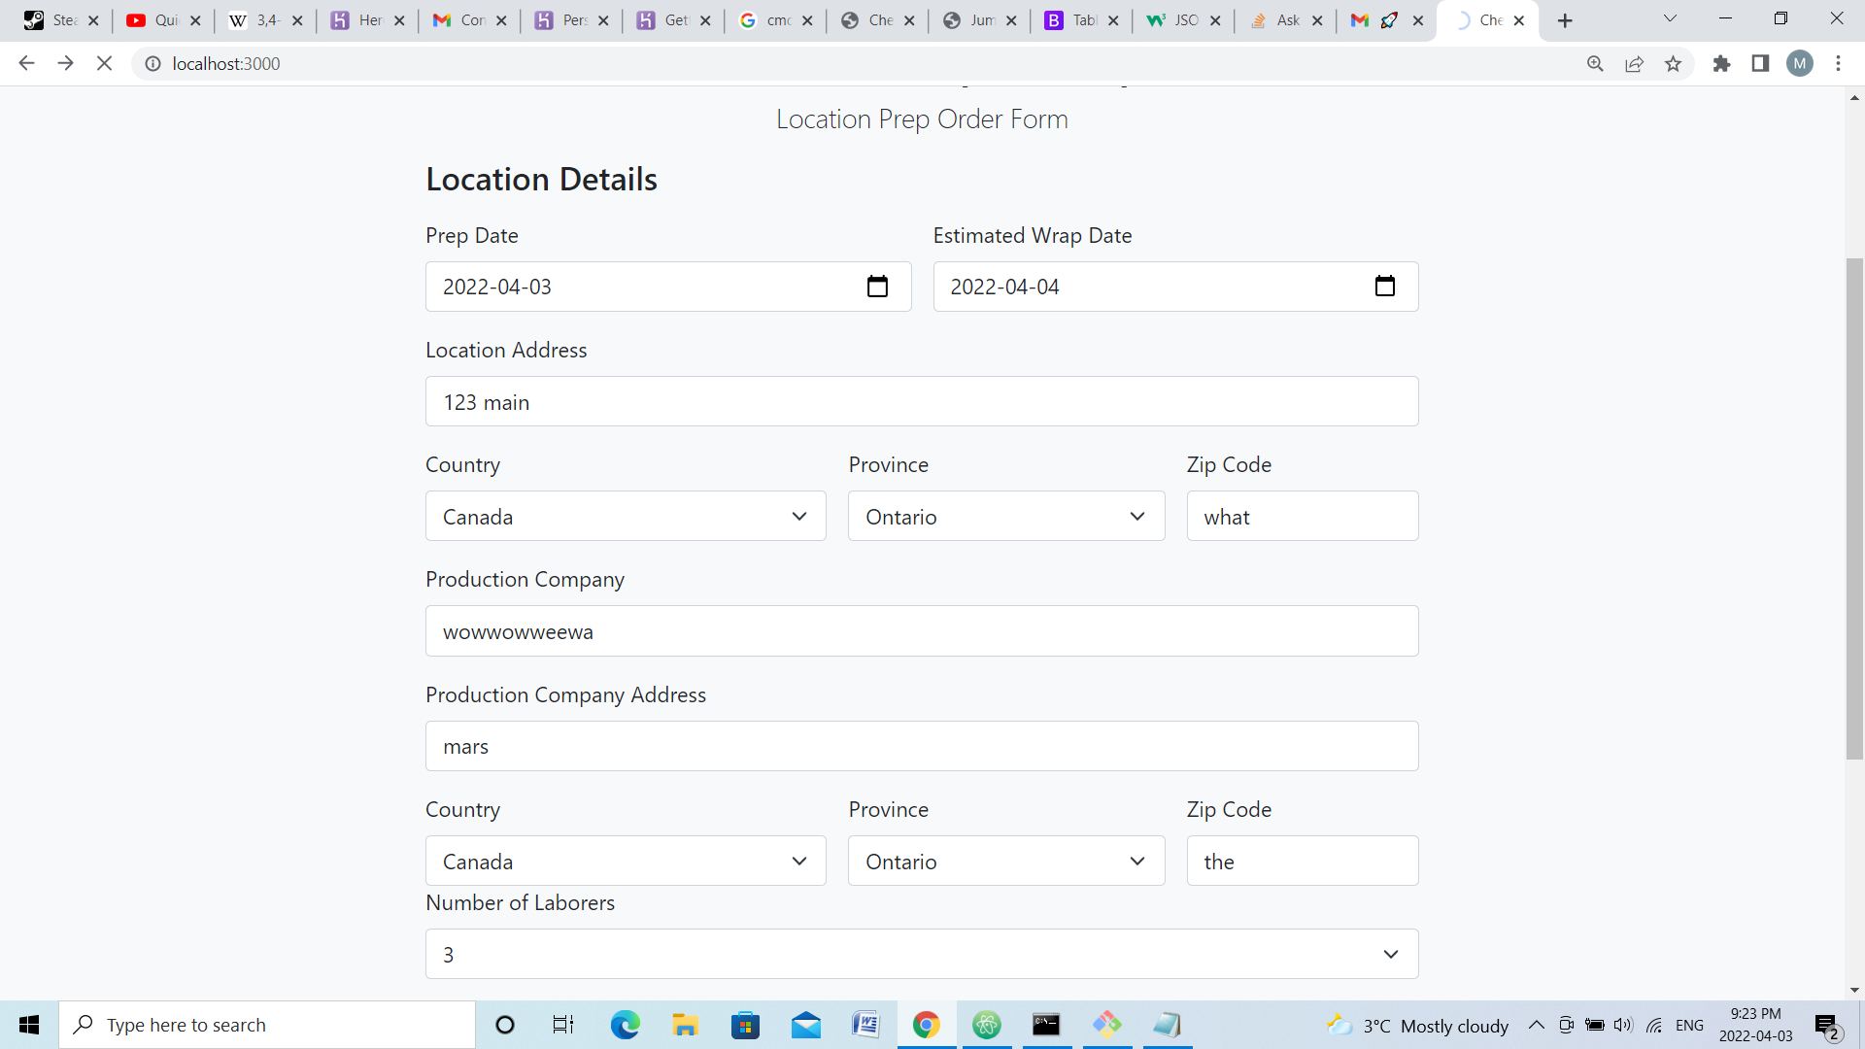
Task: Bookmark this page with the star icon
Action: (x=1673, y=64)
